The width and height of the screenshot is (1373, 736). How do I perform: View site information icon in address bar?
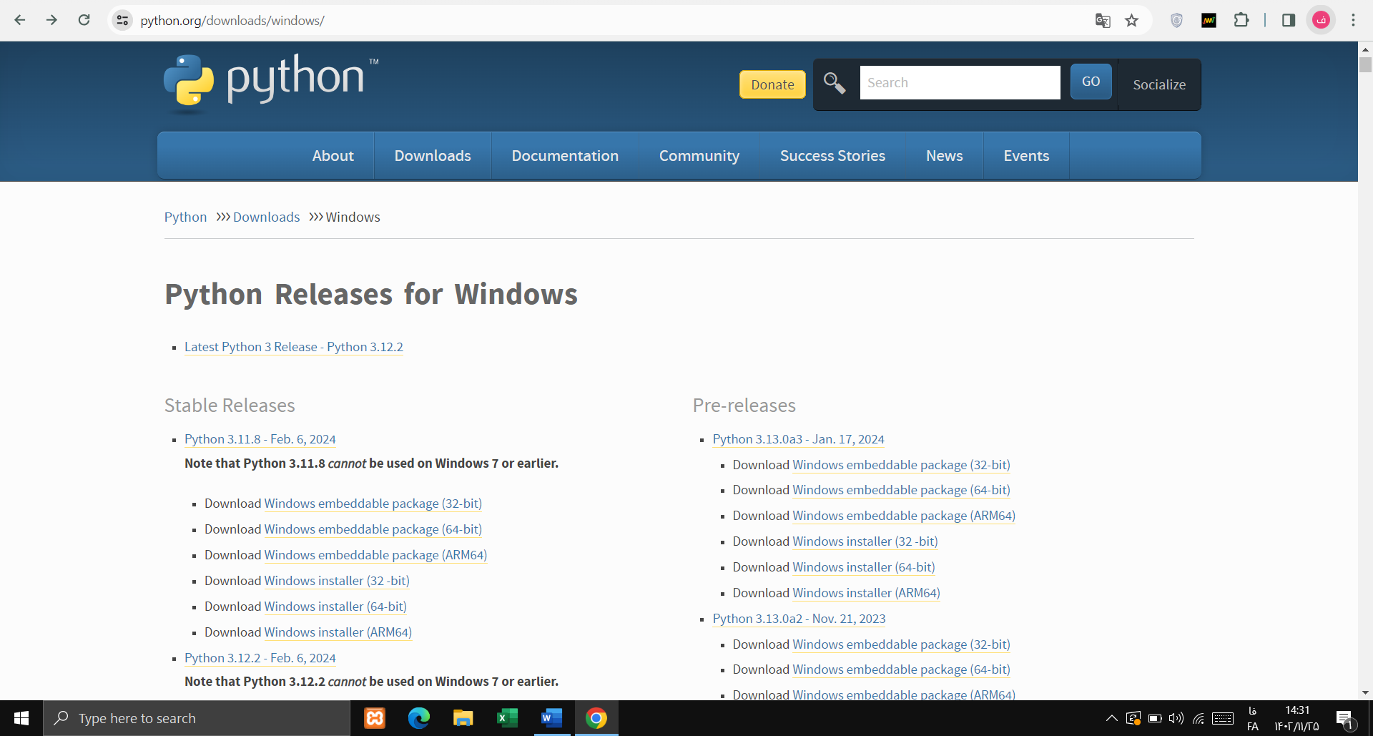click(x=123, y=21)
